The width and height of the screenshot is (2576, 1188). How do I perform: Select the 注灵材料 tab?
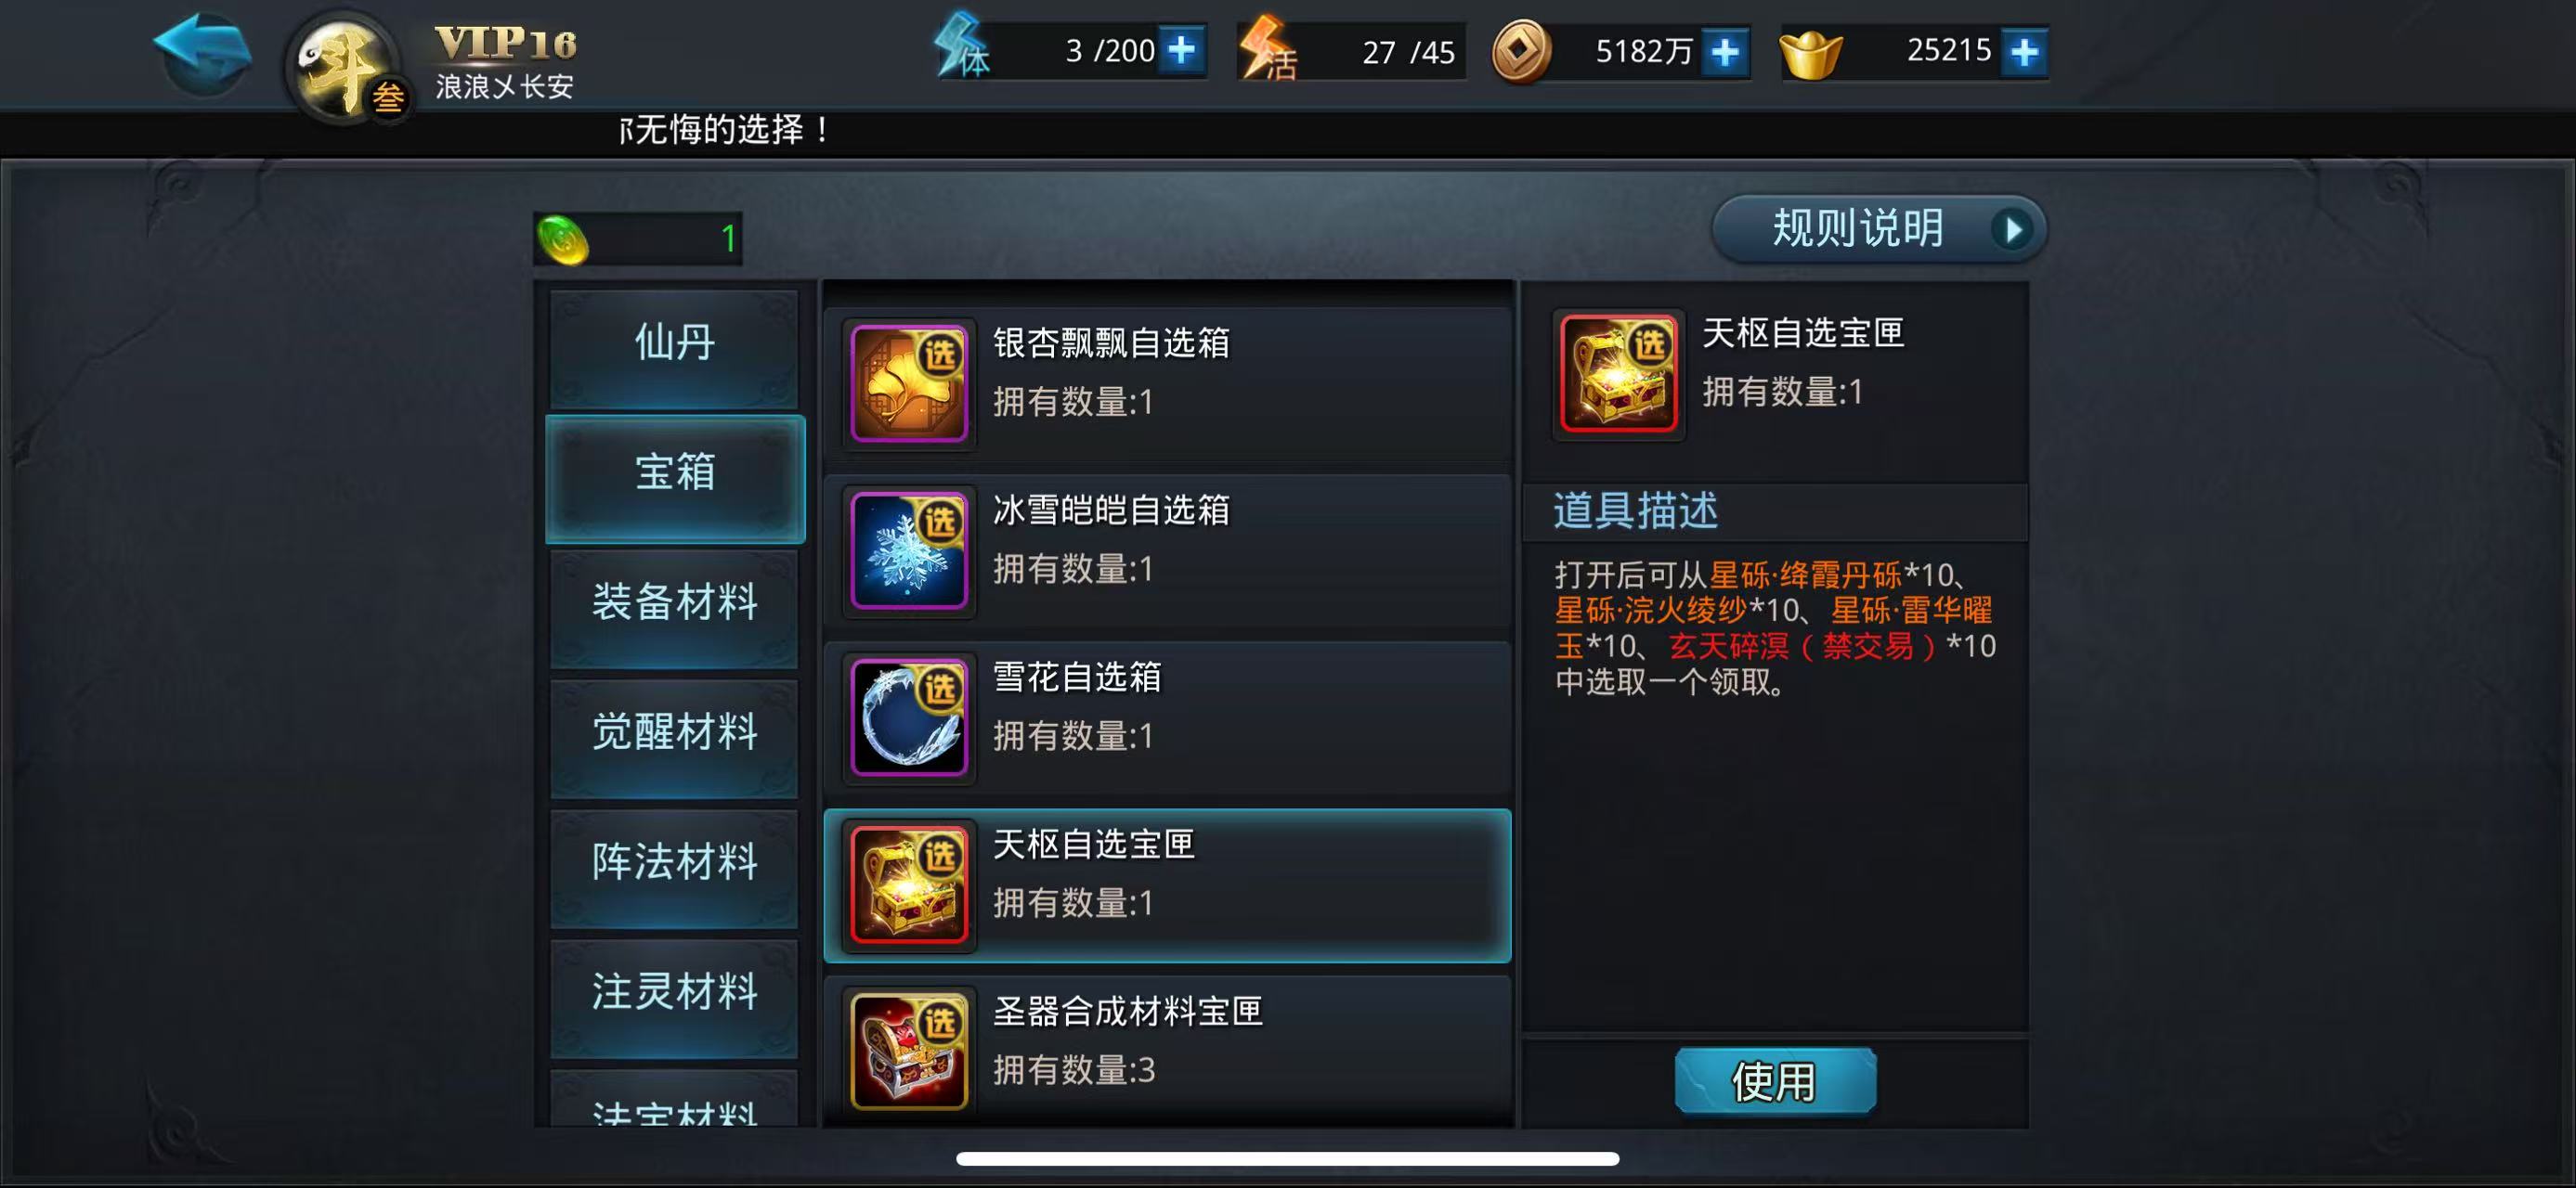click(x=675, y=992)
